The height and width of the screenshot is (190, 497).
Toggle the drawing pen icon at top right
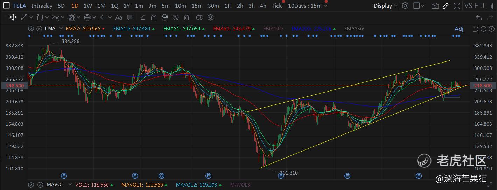pyautogui.click(x=446, y=6)
